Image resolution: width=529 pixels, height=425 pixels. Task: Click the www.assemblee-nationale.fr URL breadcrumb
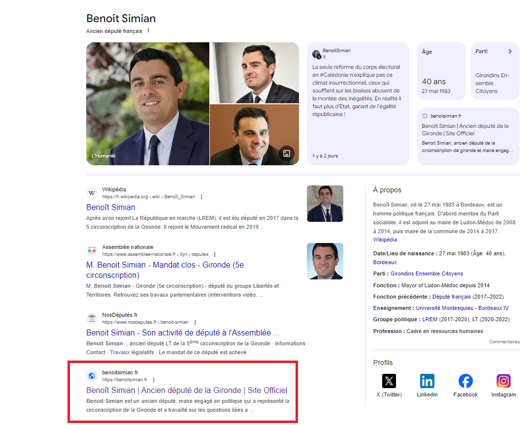155,254
